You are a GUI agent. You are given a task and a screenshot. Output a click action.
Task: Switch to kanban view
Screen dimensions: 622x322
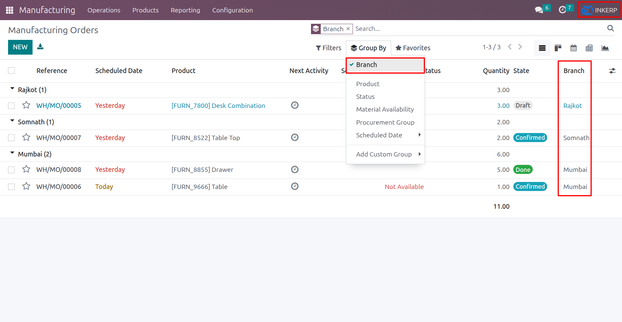[558, 48]
